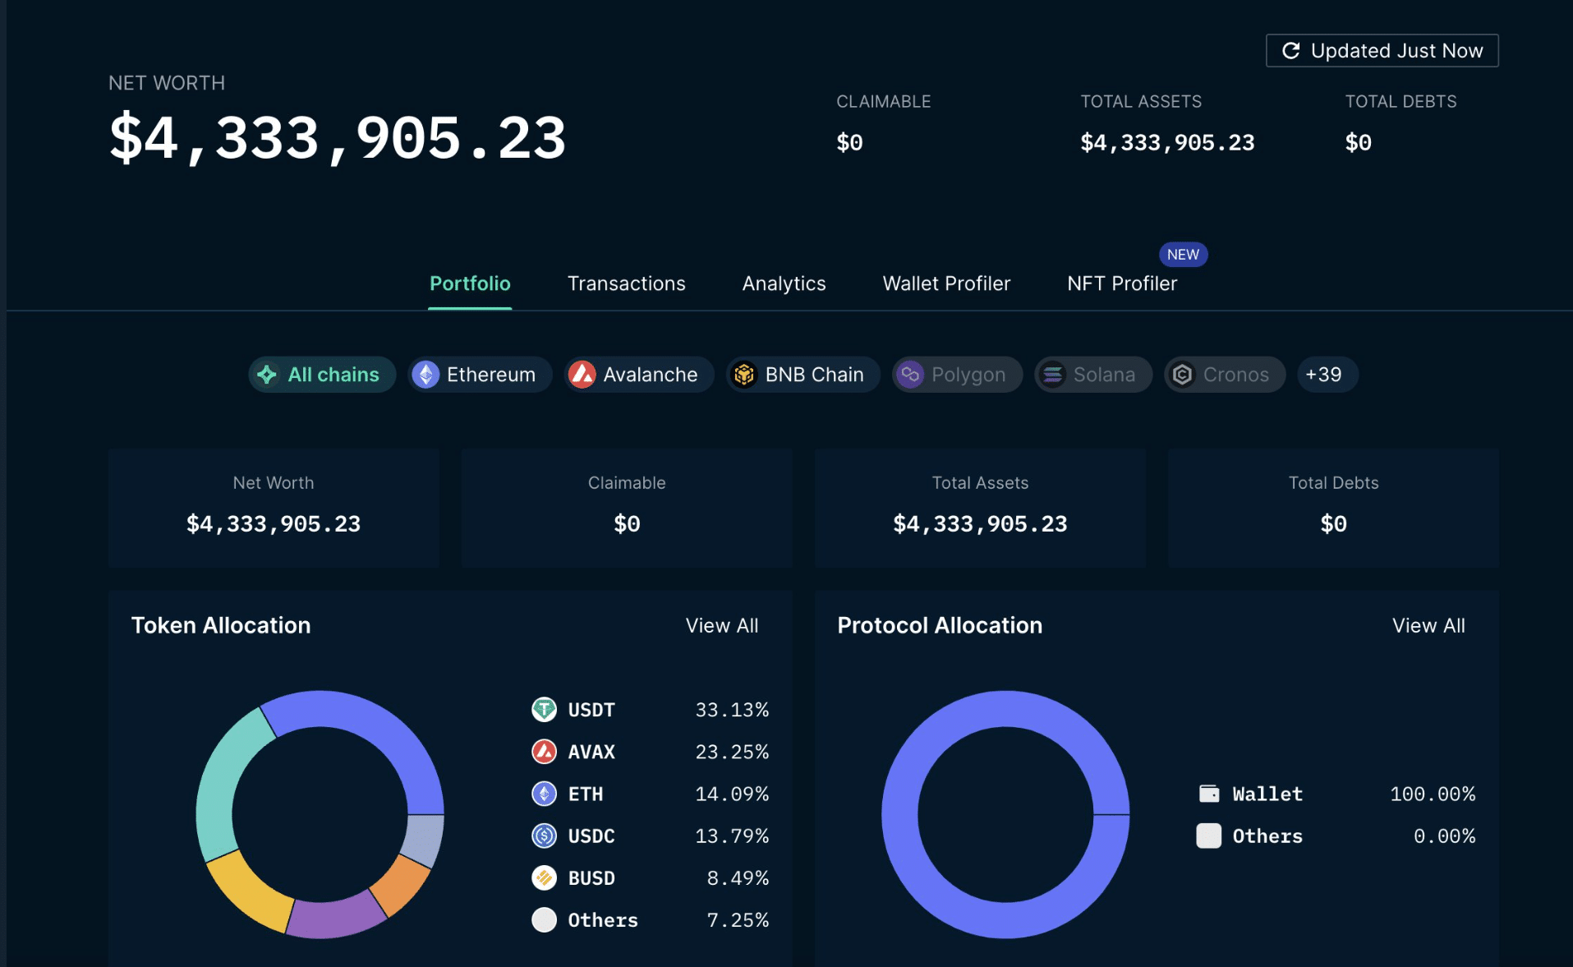Open View All in Token Allocation
This screenshot has width=1573, height=967.
point(721,626)
